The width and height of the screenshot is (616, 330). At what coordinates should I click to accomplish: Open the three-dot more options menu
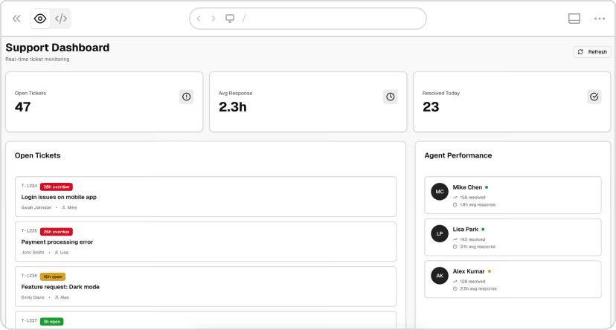(600, 19)
